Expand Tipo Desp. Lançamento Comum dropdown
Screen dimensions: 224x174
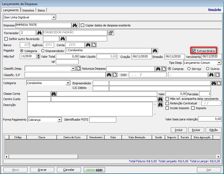(219, 63)
